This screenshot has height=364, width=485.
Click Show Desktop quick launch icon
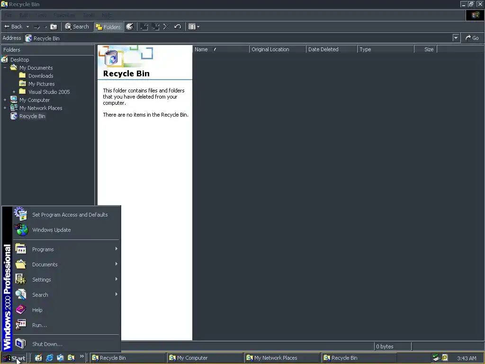tap(38, 358)
